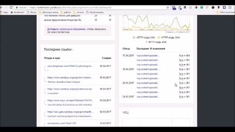Image resolution: width=235 pixels, height=132 pixels.
Task: Click the HTTP codes line chart
Action: 156,22
